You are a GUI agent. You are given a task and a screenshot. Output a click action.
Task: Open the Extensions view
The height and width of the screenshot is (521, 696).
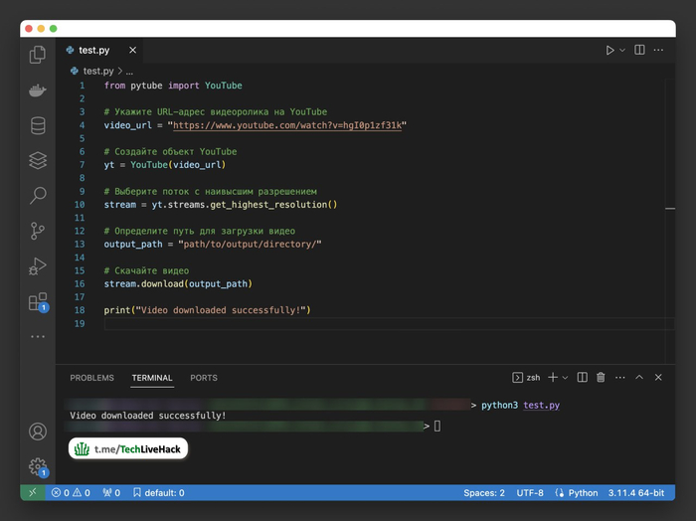(x=38, y=301)
